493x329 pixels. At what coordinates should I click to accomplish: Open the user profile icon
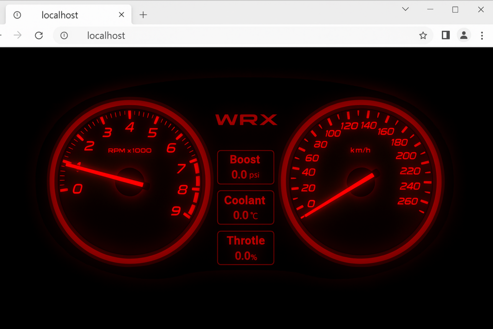463,35
